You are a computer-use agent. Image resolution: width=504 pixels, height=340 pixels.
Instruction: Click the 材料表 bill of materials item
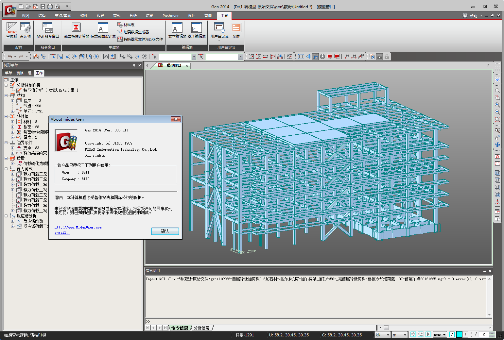(x=126, y=25)
